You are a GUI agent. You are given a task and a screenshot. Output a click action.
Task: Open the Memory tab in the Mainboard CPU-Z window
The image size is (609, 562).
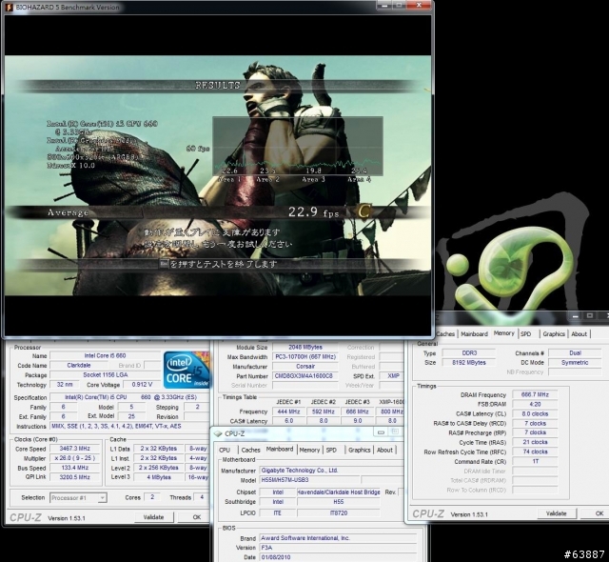[x=309, y=450]
